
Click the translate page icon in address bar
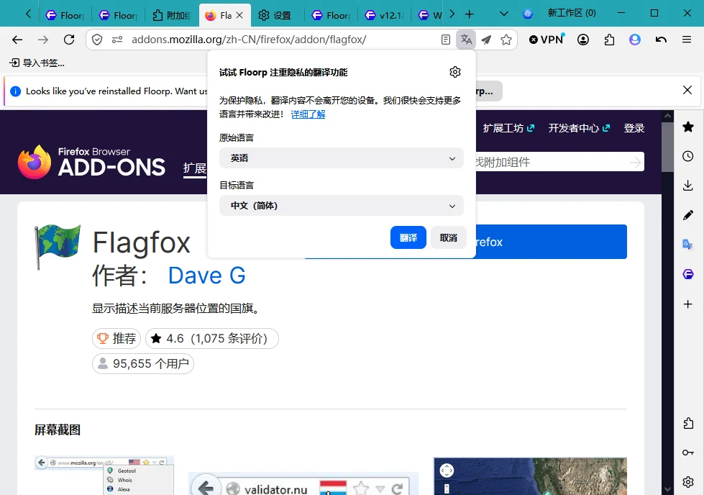click(x=466, y=40)
